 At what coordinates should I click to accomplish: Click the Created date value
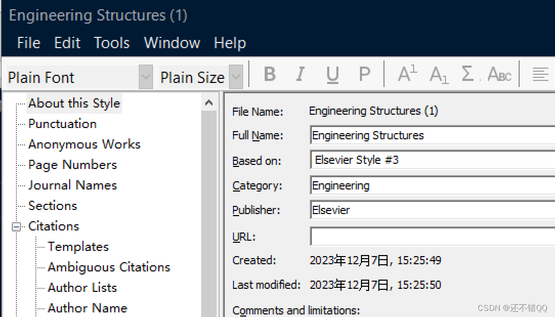pyautogui.click(x=375, y=260)
